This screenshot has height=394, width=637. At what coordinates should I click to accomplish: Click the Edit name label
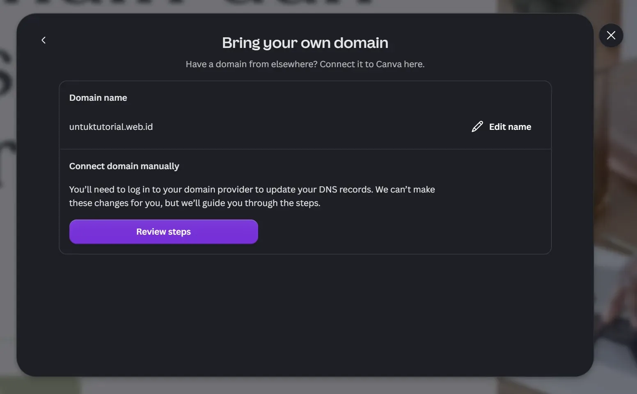click(x=510, y=127)
